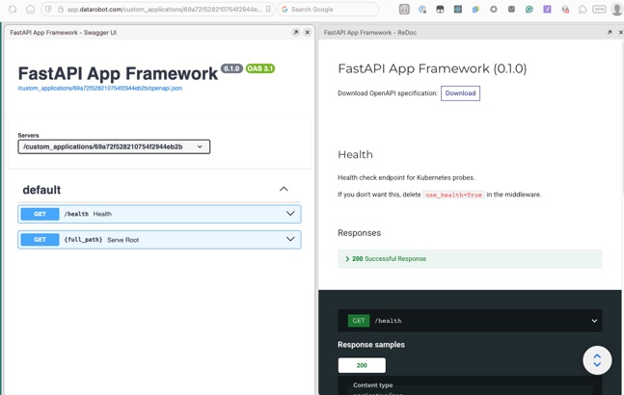This screenshot has height=395, width=624.
Task: Click the {full_path} path text
Action: click(x=83, y=240)
